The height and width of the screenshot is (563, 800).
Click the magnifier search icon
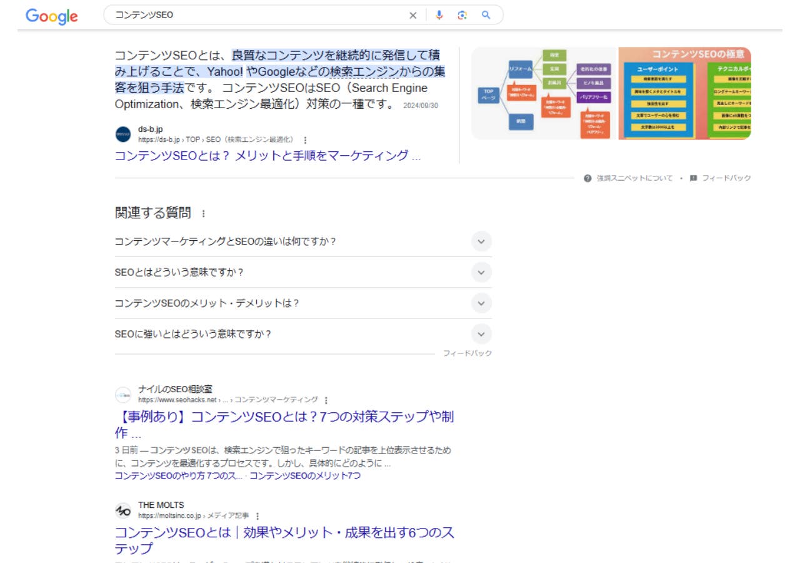(x=486, y=15)
